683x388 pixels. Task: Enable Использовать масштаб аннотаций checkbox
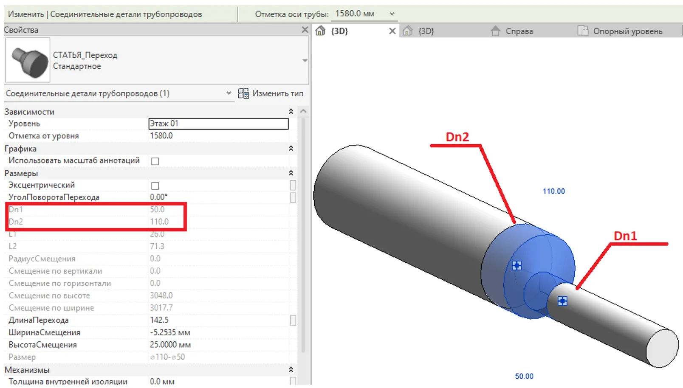(155, 161)
